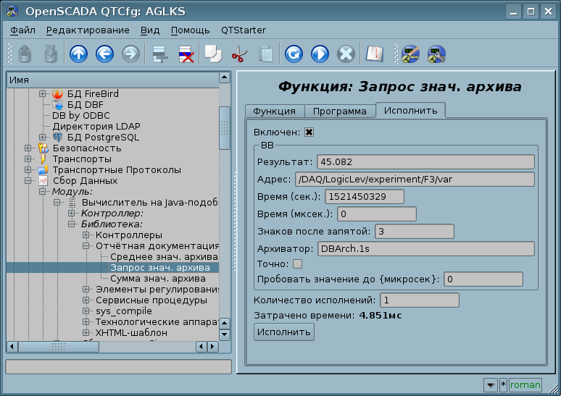Switch to the Программа tab

(339, 111)
